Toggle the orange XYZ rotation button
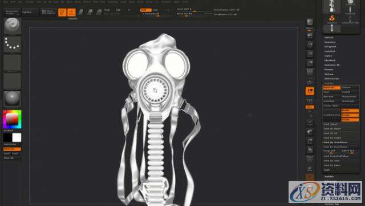This screenshot has width=365, height=206. (310, 107)
